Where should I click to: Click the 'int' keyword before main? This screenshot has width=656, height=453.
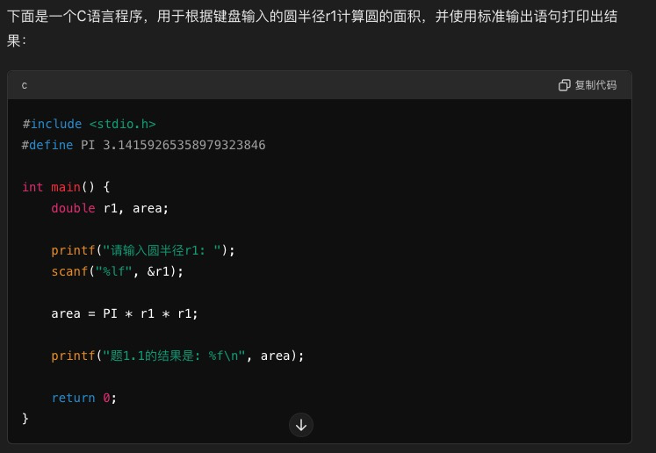pyautogui.click(x=32, y=187)
